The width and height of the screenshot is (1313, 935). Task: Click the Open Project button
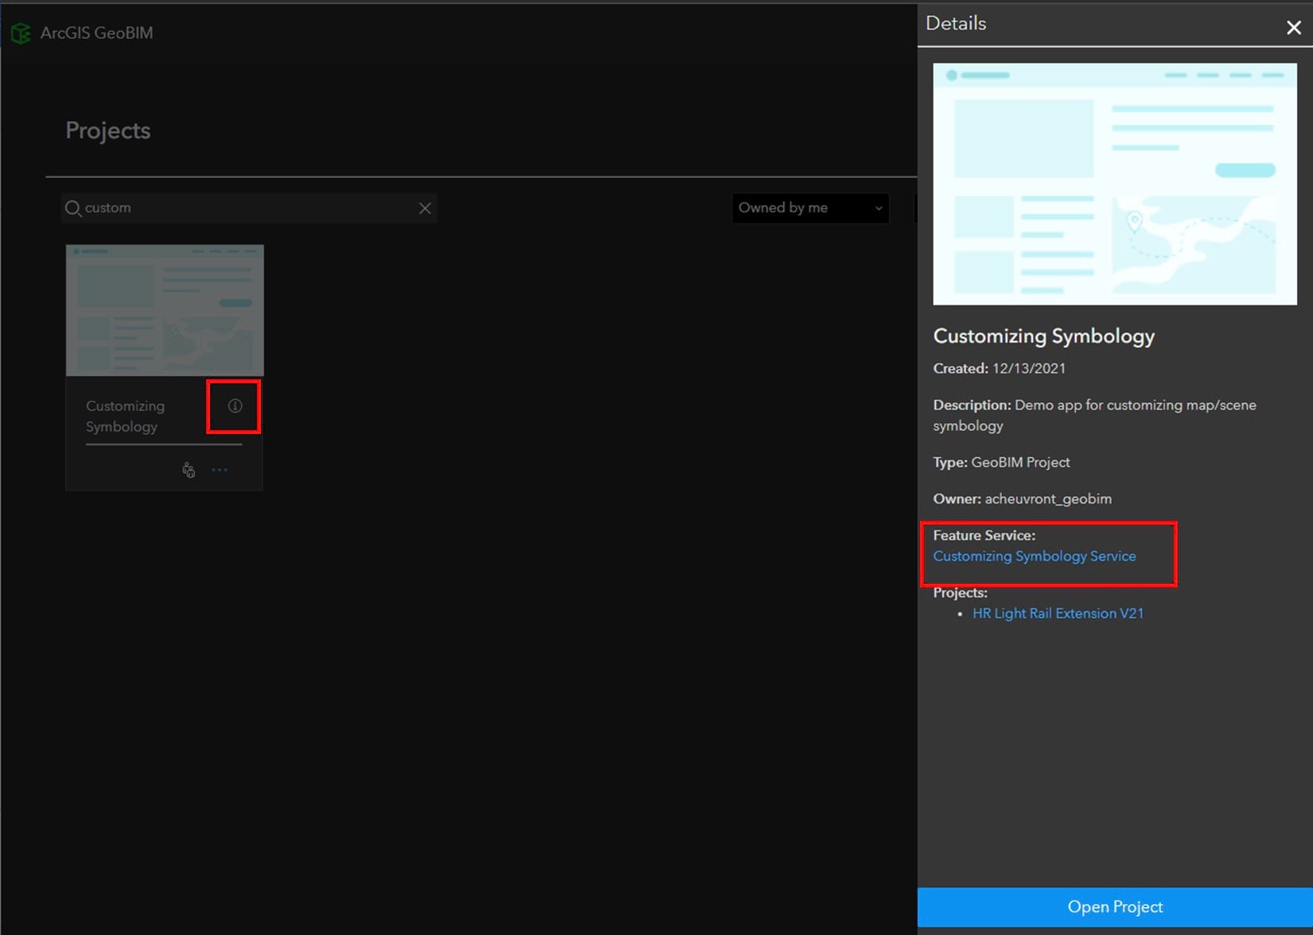click(x=1115, y=907)
